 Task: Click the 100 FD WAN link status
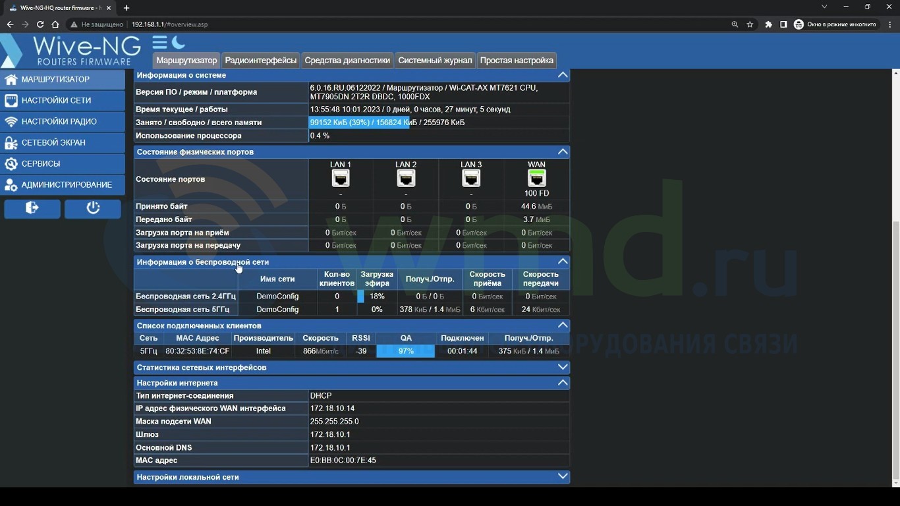point(537,193)
